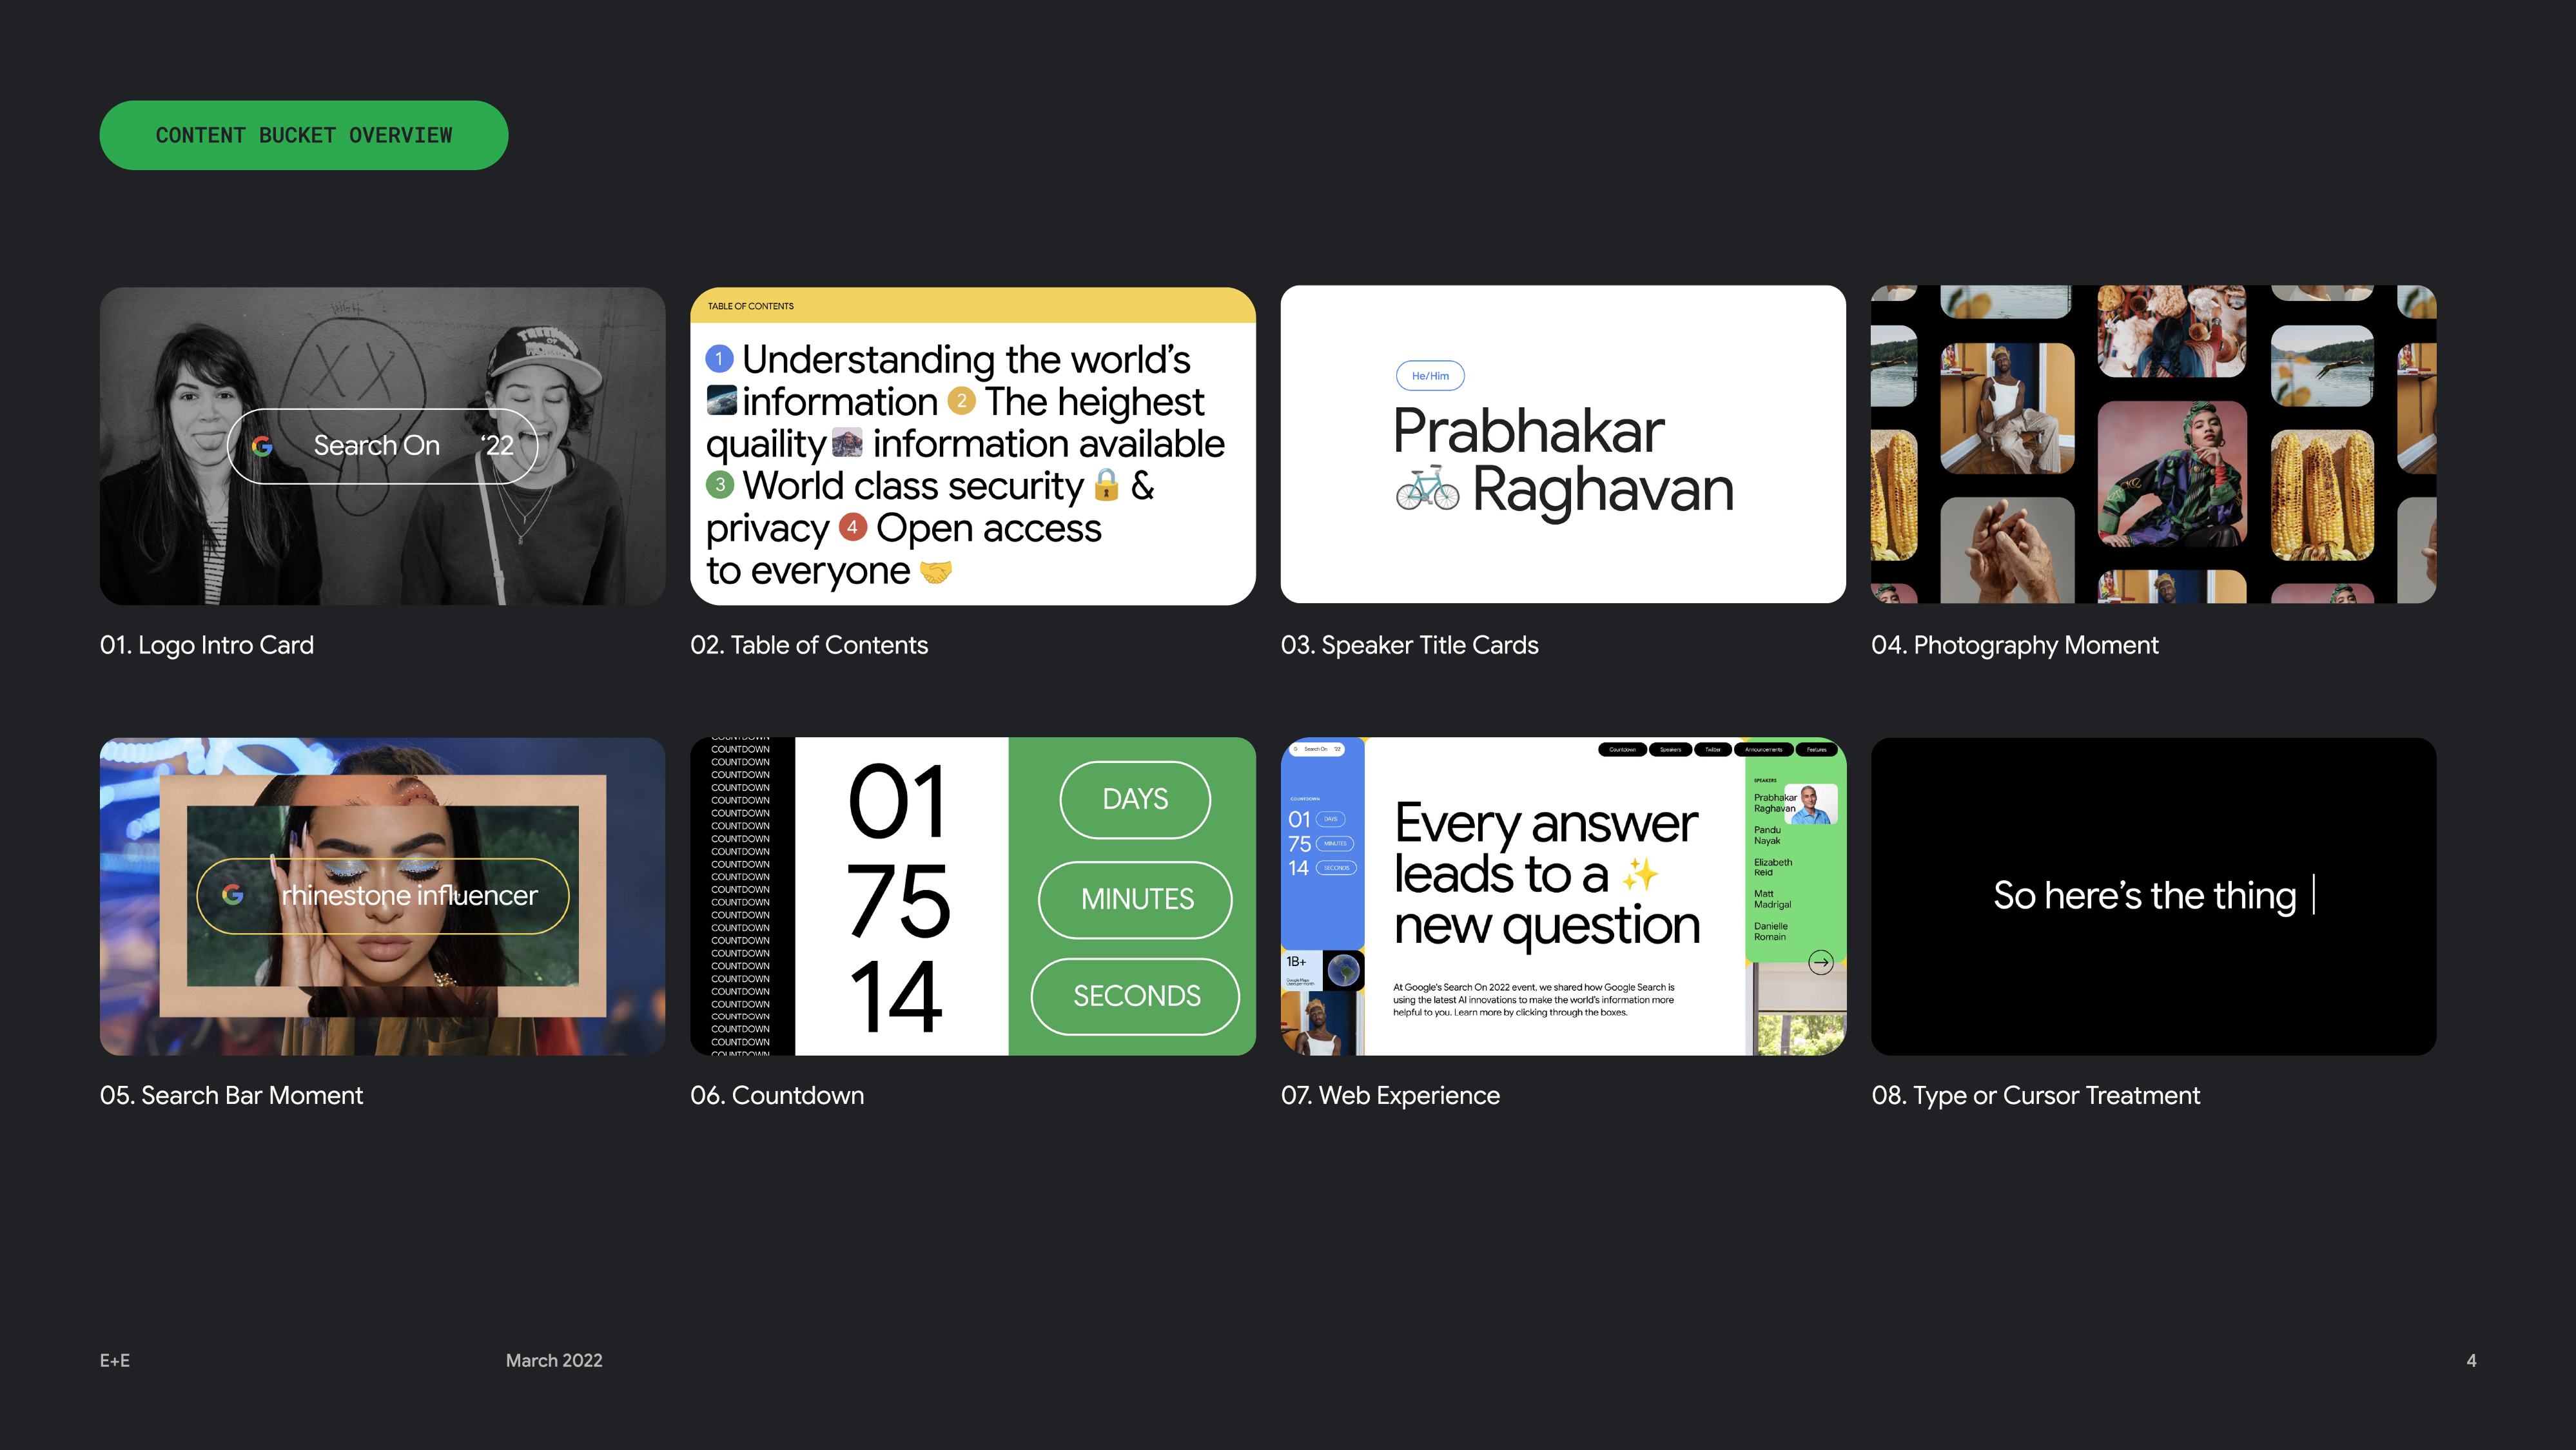Viewport: 2576px width, 1450px height.
Task: Open the Speakers tab in Web Experience nav
Action: [x=1670, y=749]
